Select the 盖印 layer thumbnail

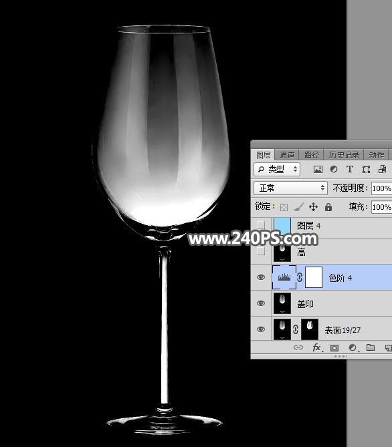pos(282,303)
